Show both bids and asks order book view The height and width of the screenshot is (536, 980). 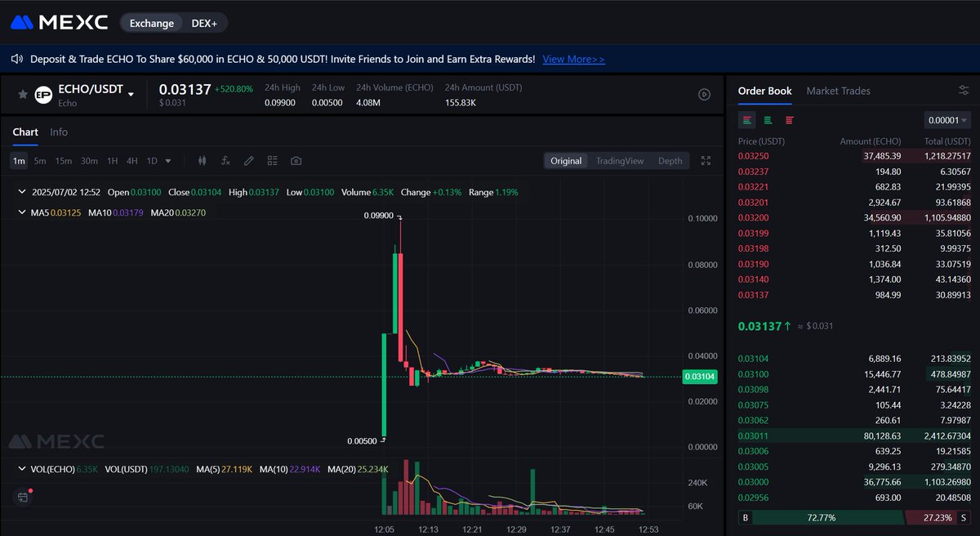click(748, 120)
